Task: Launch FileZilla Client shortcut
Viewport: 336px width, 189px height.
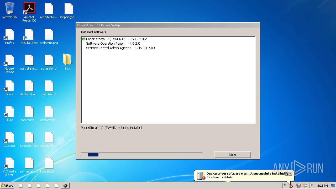Action: pyautogui.click(x=29, y=36)
